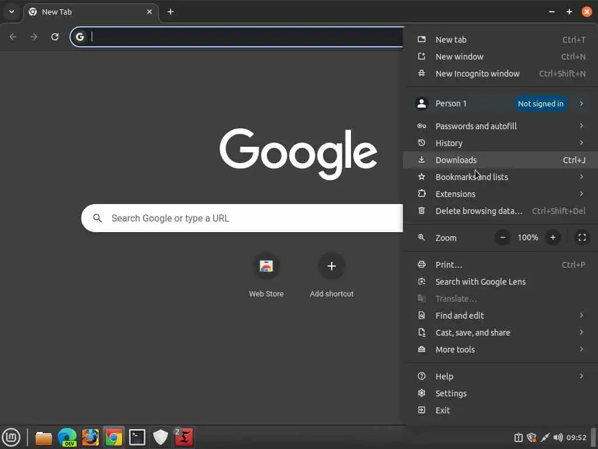Toggle fullscreen mode icon beside zoom
598x449 pixels.
coord(582,237)
